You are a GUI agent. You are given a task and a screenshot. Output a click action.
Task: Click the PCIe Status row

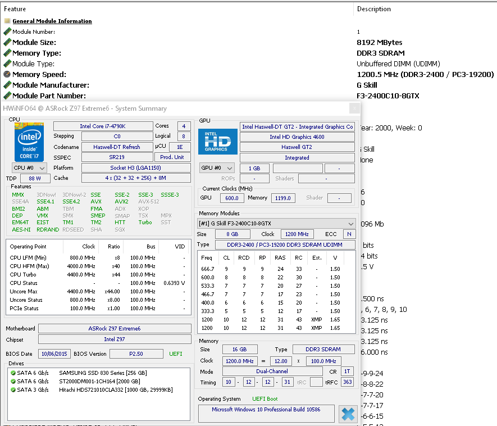pos(98,309)
